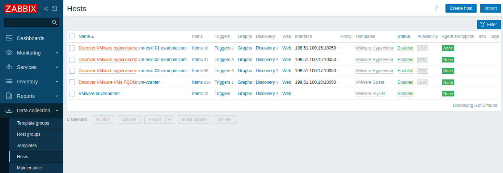This screenshot has width=503, height=173.
Task: Toggle the select-all hosts checkbox
Action: pyautogui.click(x=72, y=36)
